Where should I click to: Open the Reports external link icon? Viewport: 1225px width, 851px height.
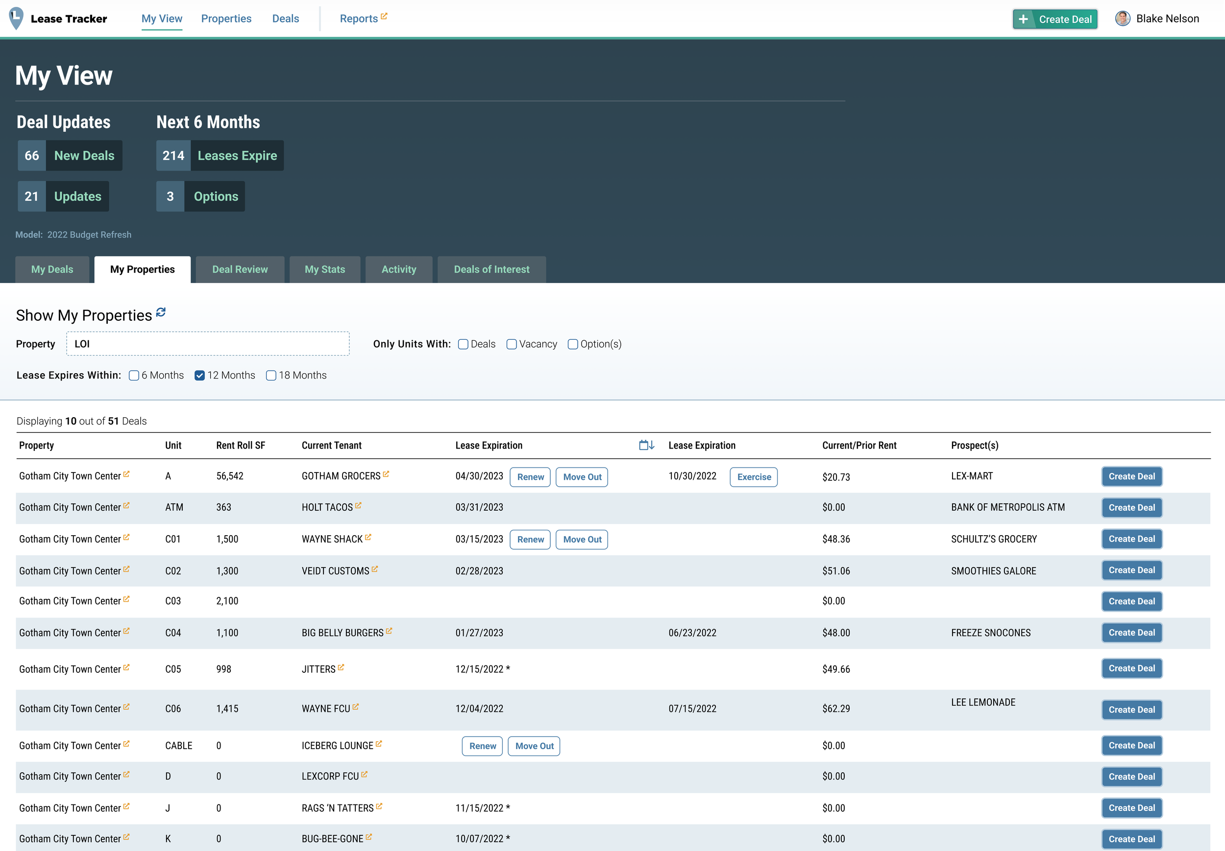click(384, 17)
